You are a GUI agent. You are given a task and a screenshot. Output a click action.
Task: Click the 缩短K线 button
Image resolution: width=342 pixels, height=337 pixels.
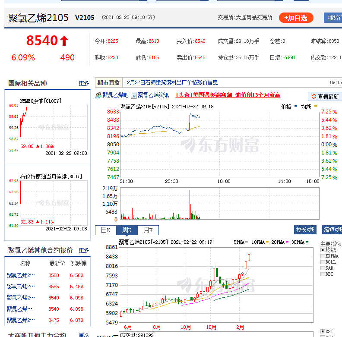(332, 230)
